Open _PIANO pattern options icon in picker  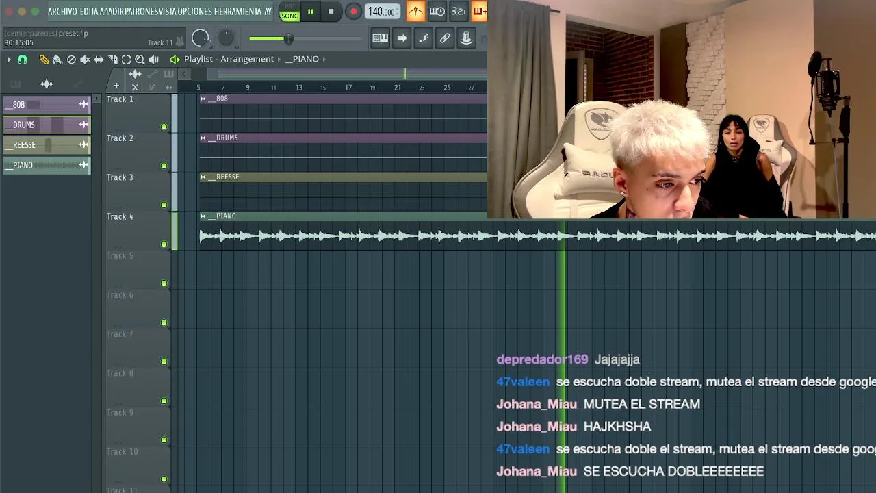pos(83,165)
